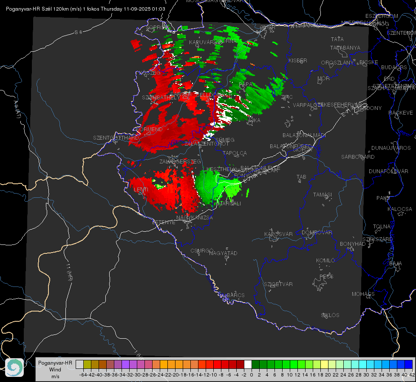416x382 pixels.
Task: Click the '-64' legend scale value
Action: click(83, 375)
